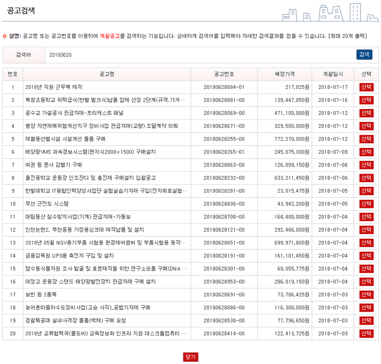Select row 20 교류협력국 데스크톱컴퓨터 선택 button
This screenshot has width=381, height=364.
(366, 333)
